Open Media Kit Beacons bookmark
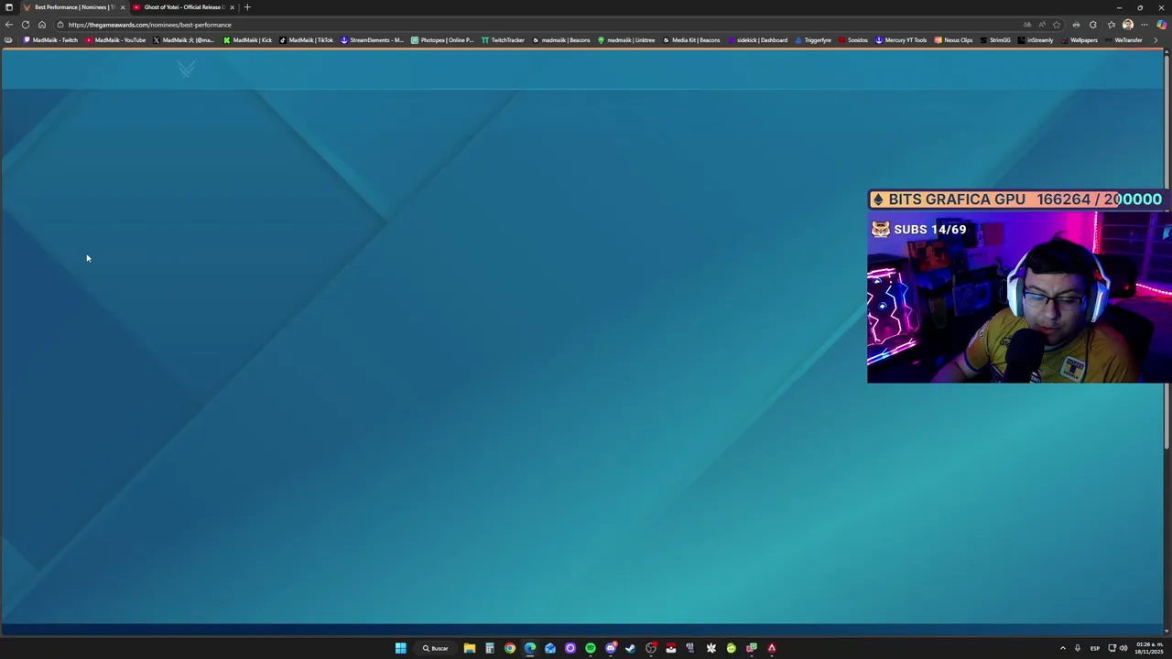This screenshot has width=1172, height=659. [x=691, y=40]
